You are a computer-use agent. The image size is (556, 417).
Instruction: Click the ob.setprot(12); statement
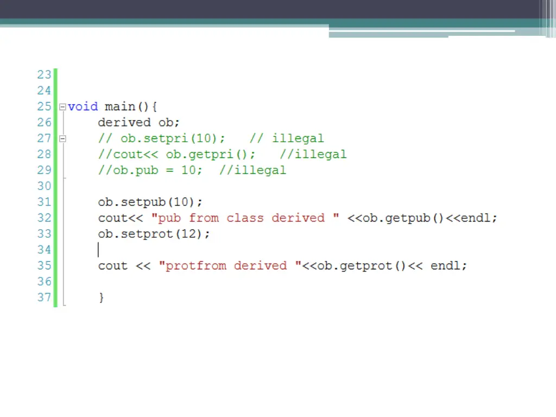154,234
